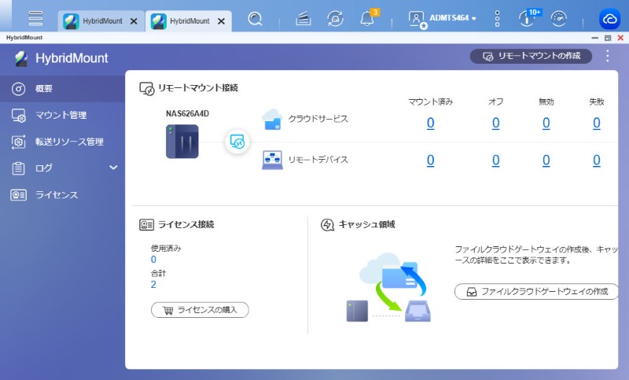Open the ライセンス sidebar page
The height and width of the screenshot is (380, 629).
pyautogui.click(x=56, y=194)
